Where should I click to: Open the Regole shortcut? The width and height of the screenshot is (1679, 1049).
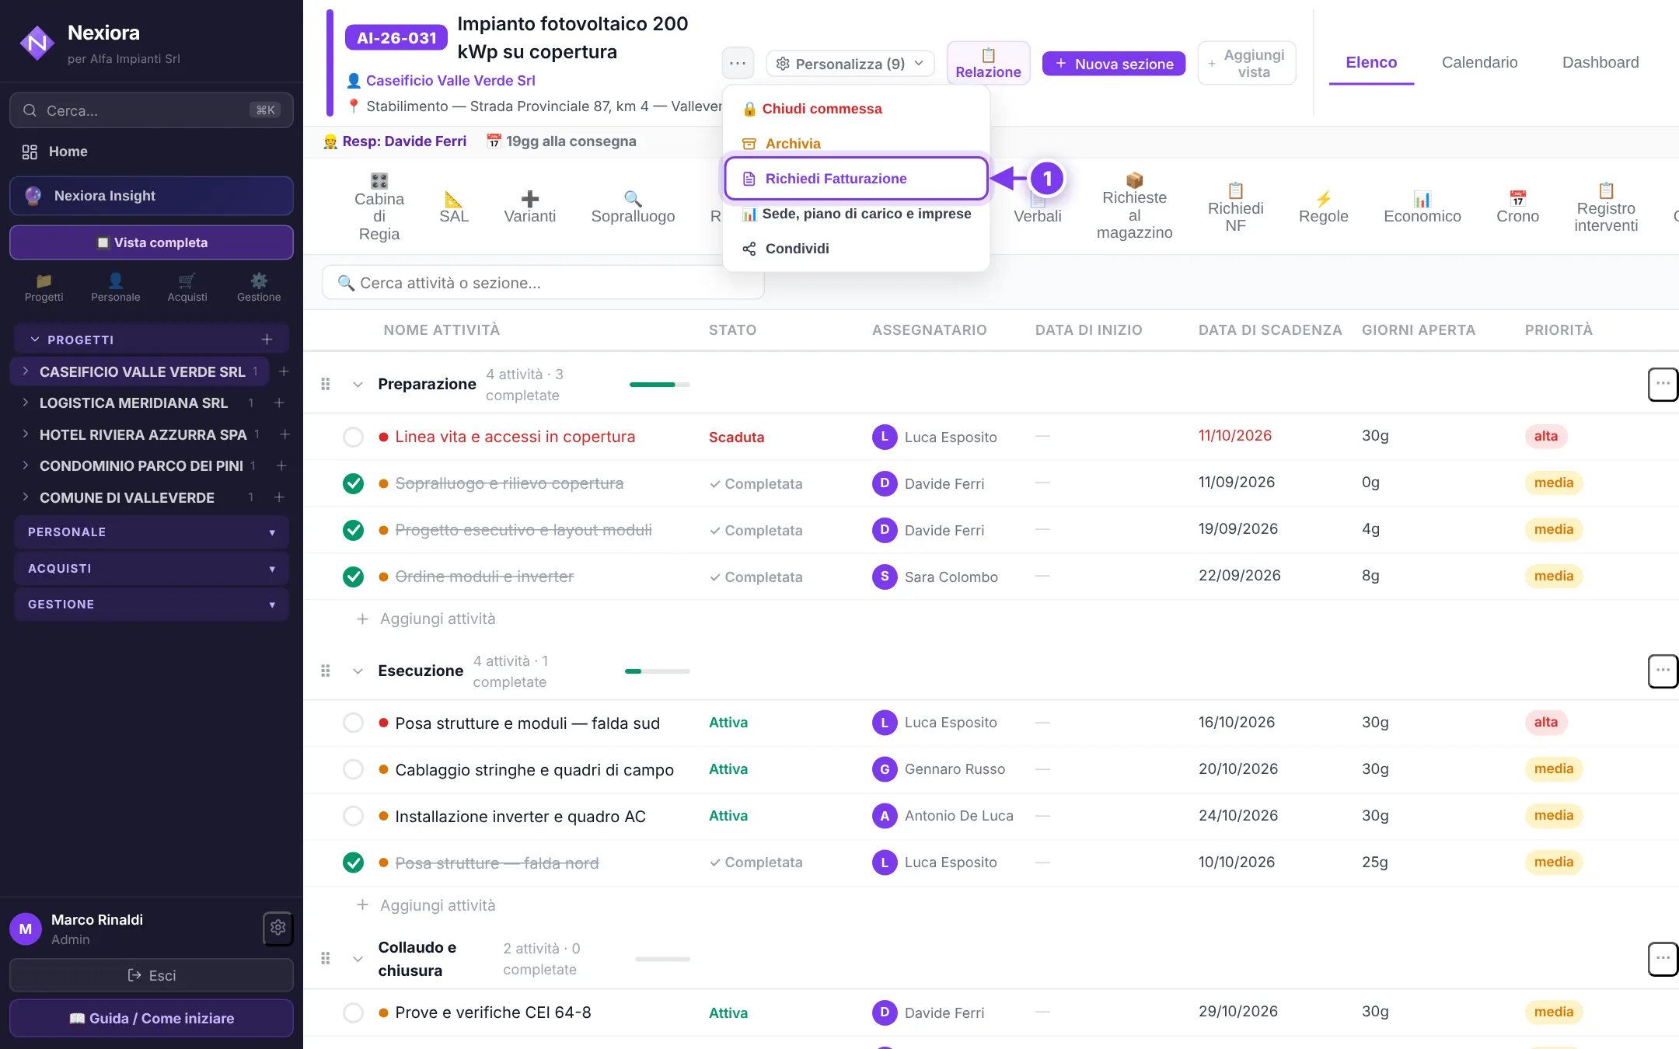coord(1323,207)
